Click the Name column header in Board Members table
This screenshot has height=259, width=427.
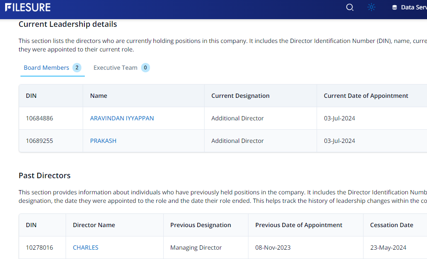pyautogui.click(x=98, y=96)
